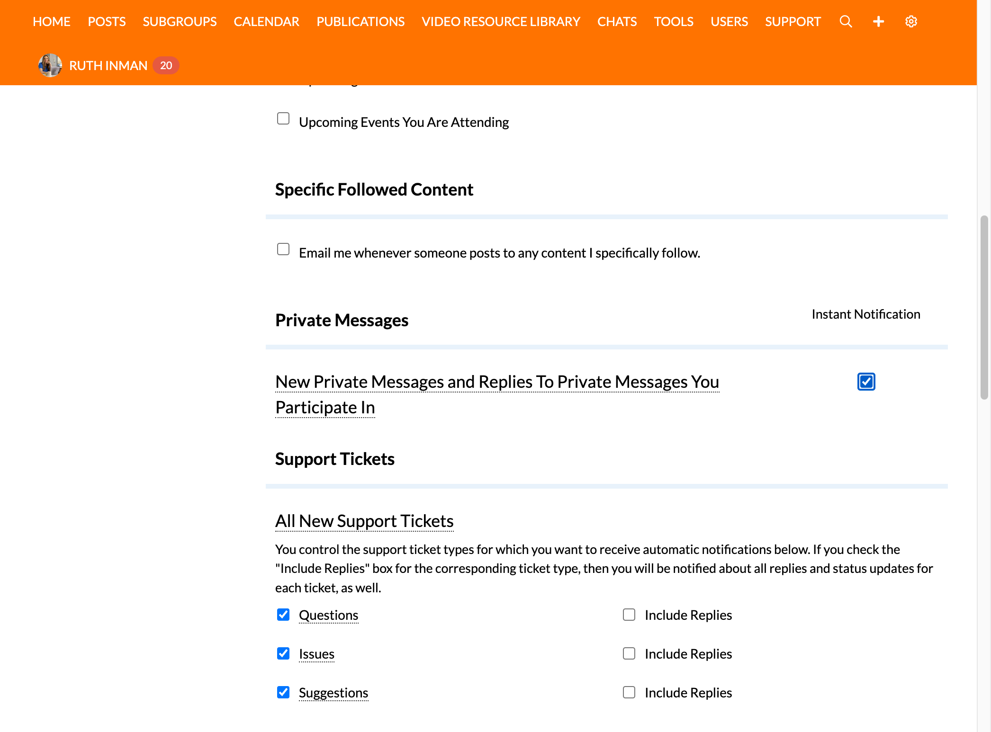This screenshot has height=732, width=991.
Task: Open the Support menu
Action: [x=793, y=21]
